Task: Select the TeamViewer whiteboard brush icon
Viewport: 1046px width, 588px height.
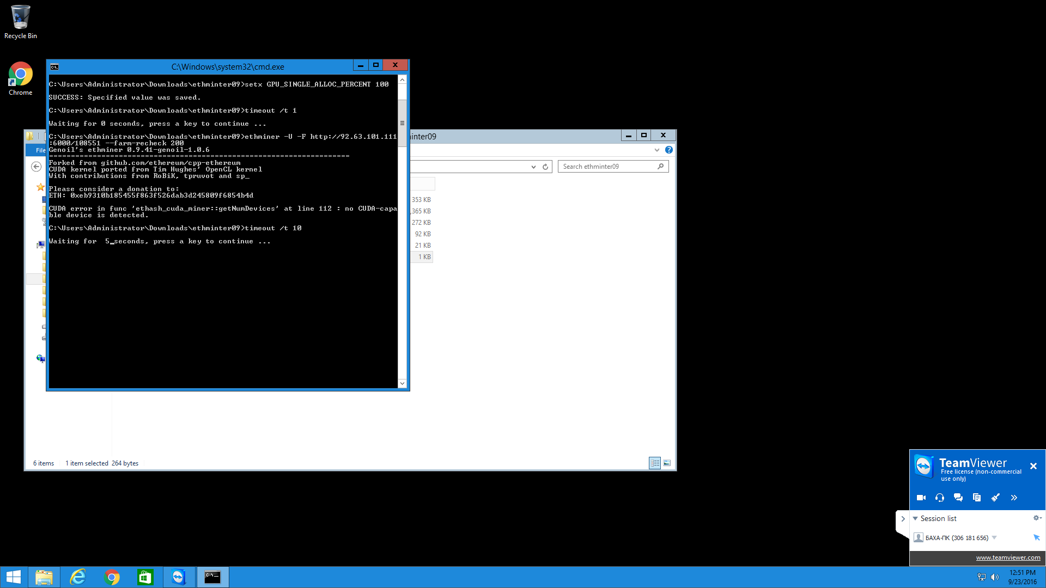Action: coord(995,498)
